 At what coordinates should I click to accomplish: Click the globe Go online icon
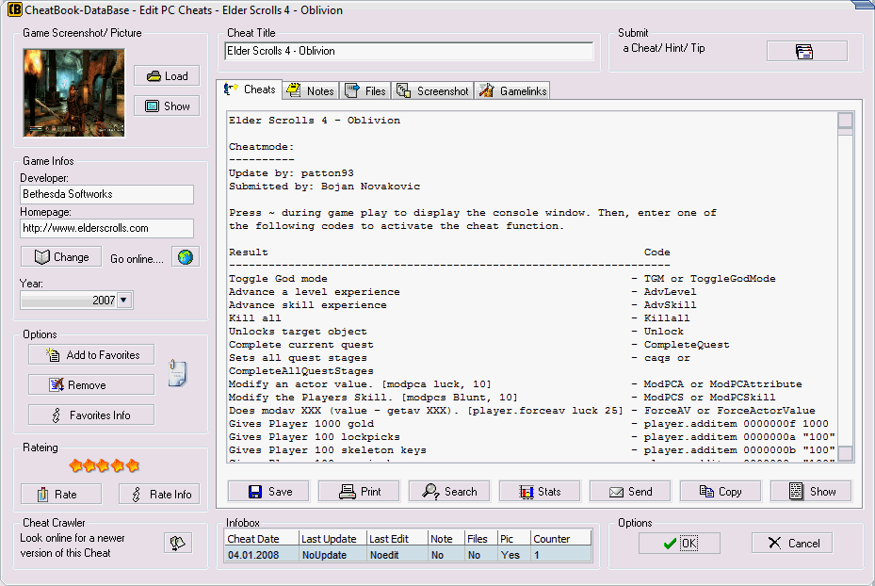point(185,257)
